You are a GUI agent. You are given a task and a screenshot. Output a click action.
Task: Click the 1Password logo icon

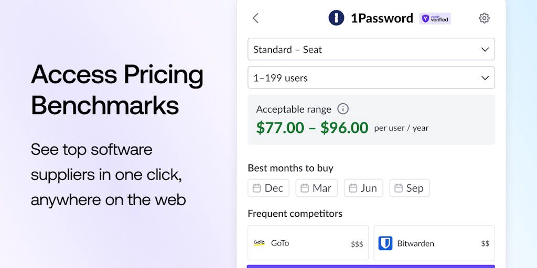(x=336, y=18)
